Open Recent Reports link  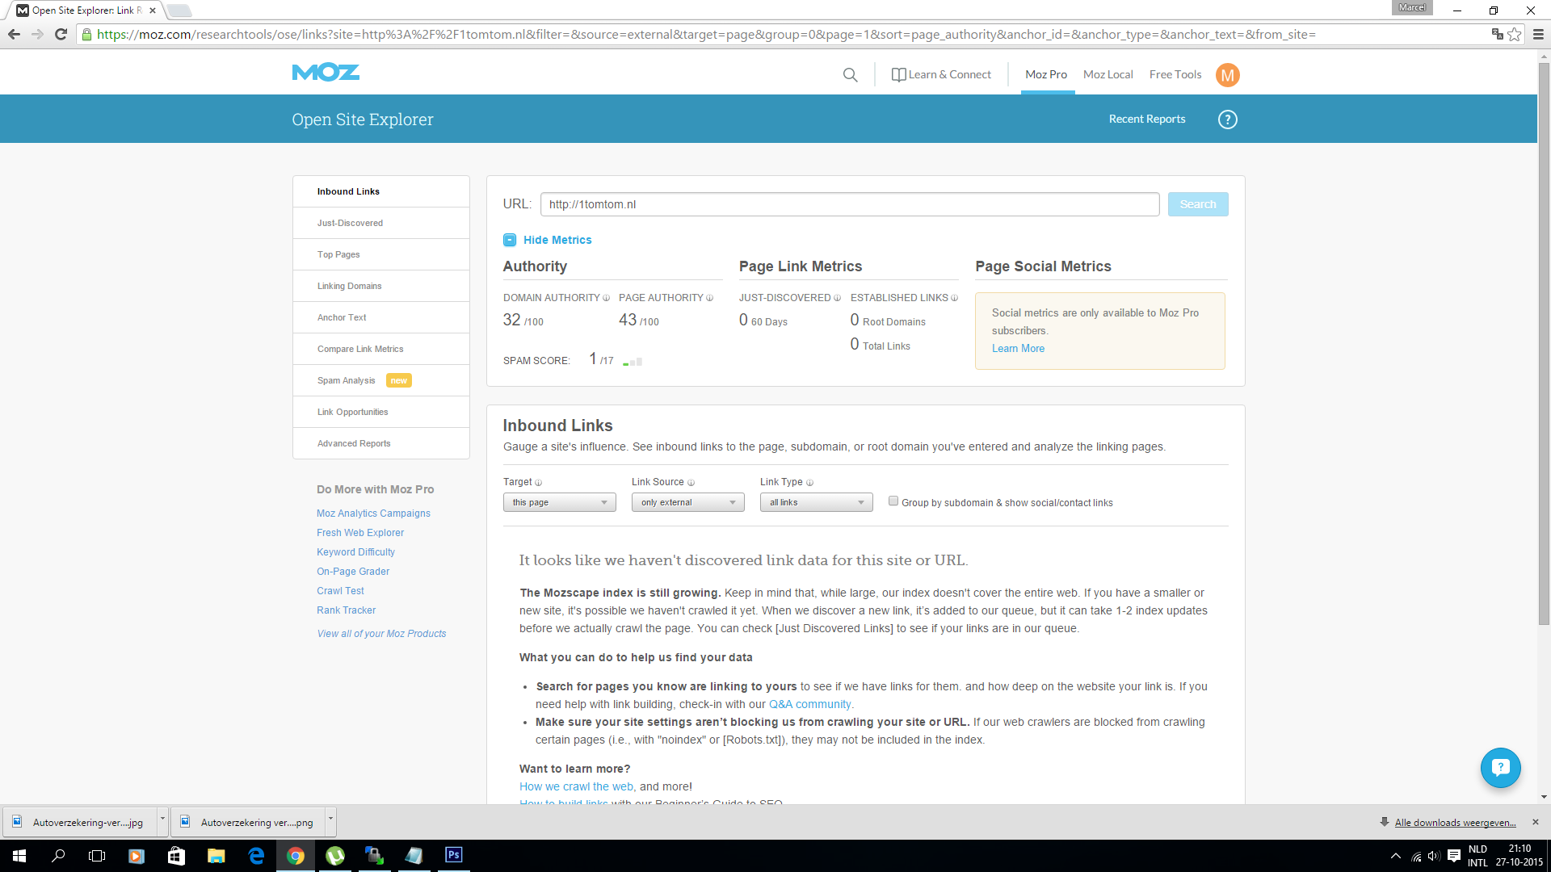click(x=1147, y=119)
